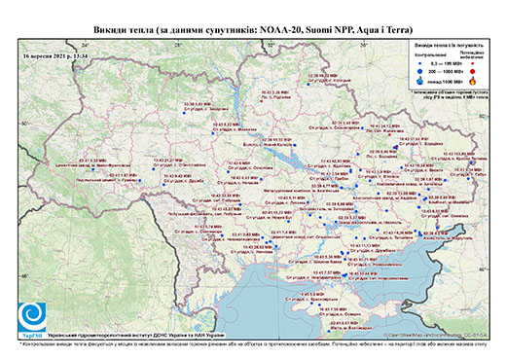The height and width of the screenshot is (358, 506).
Task: Select blue marker labeled 48.23 MW
Action: 308,85
